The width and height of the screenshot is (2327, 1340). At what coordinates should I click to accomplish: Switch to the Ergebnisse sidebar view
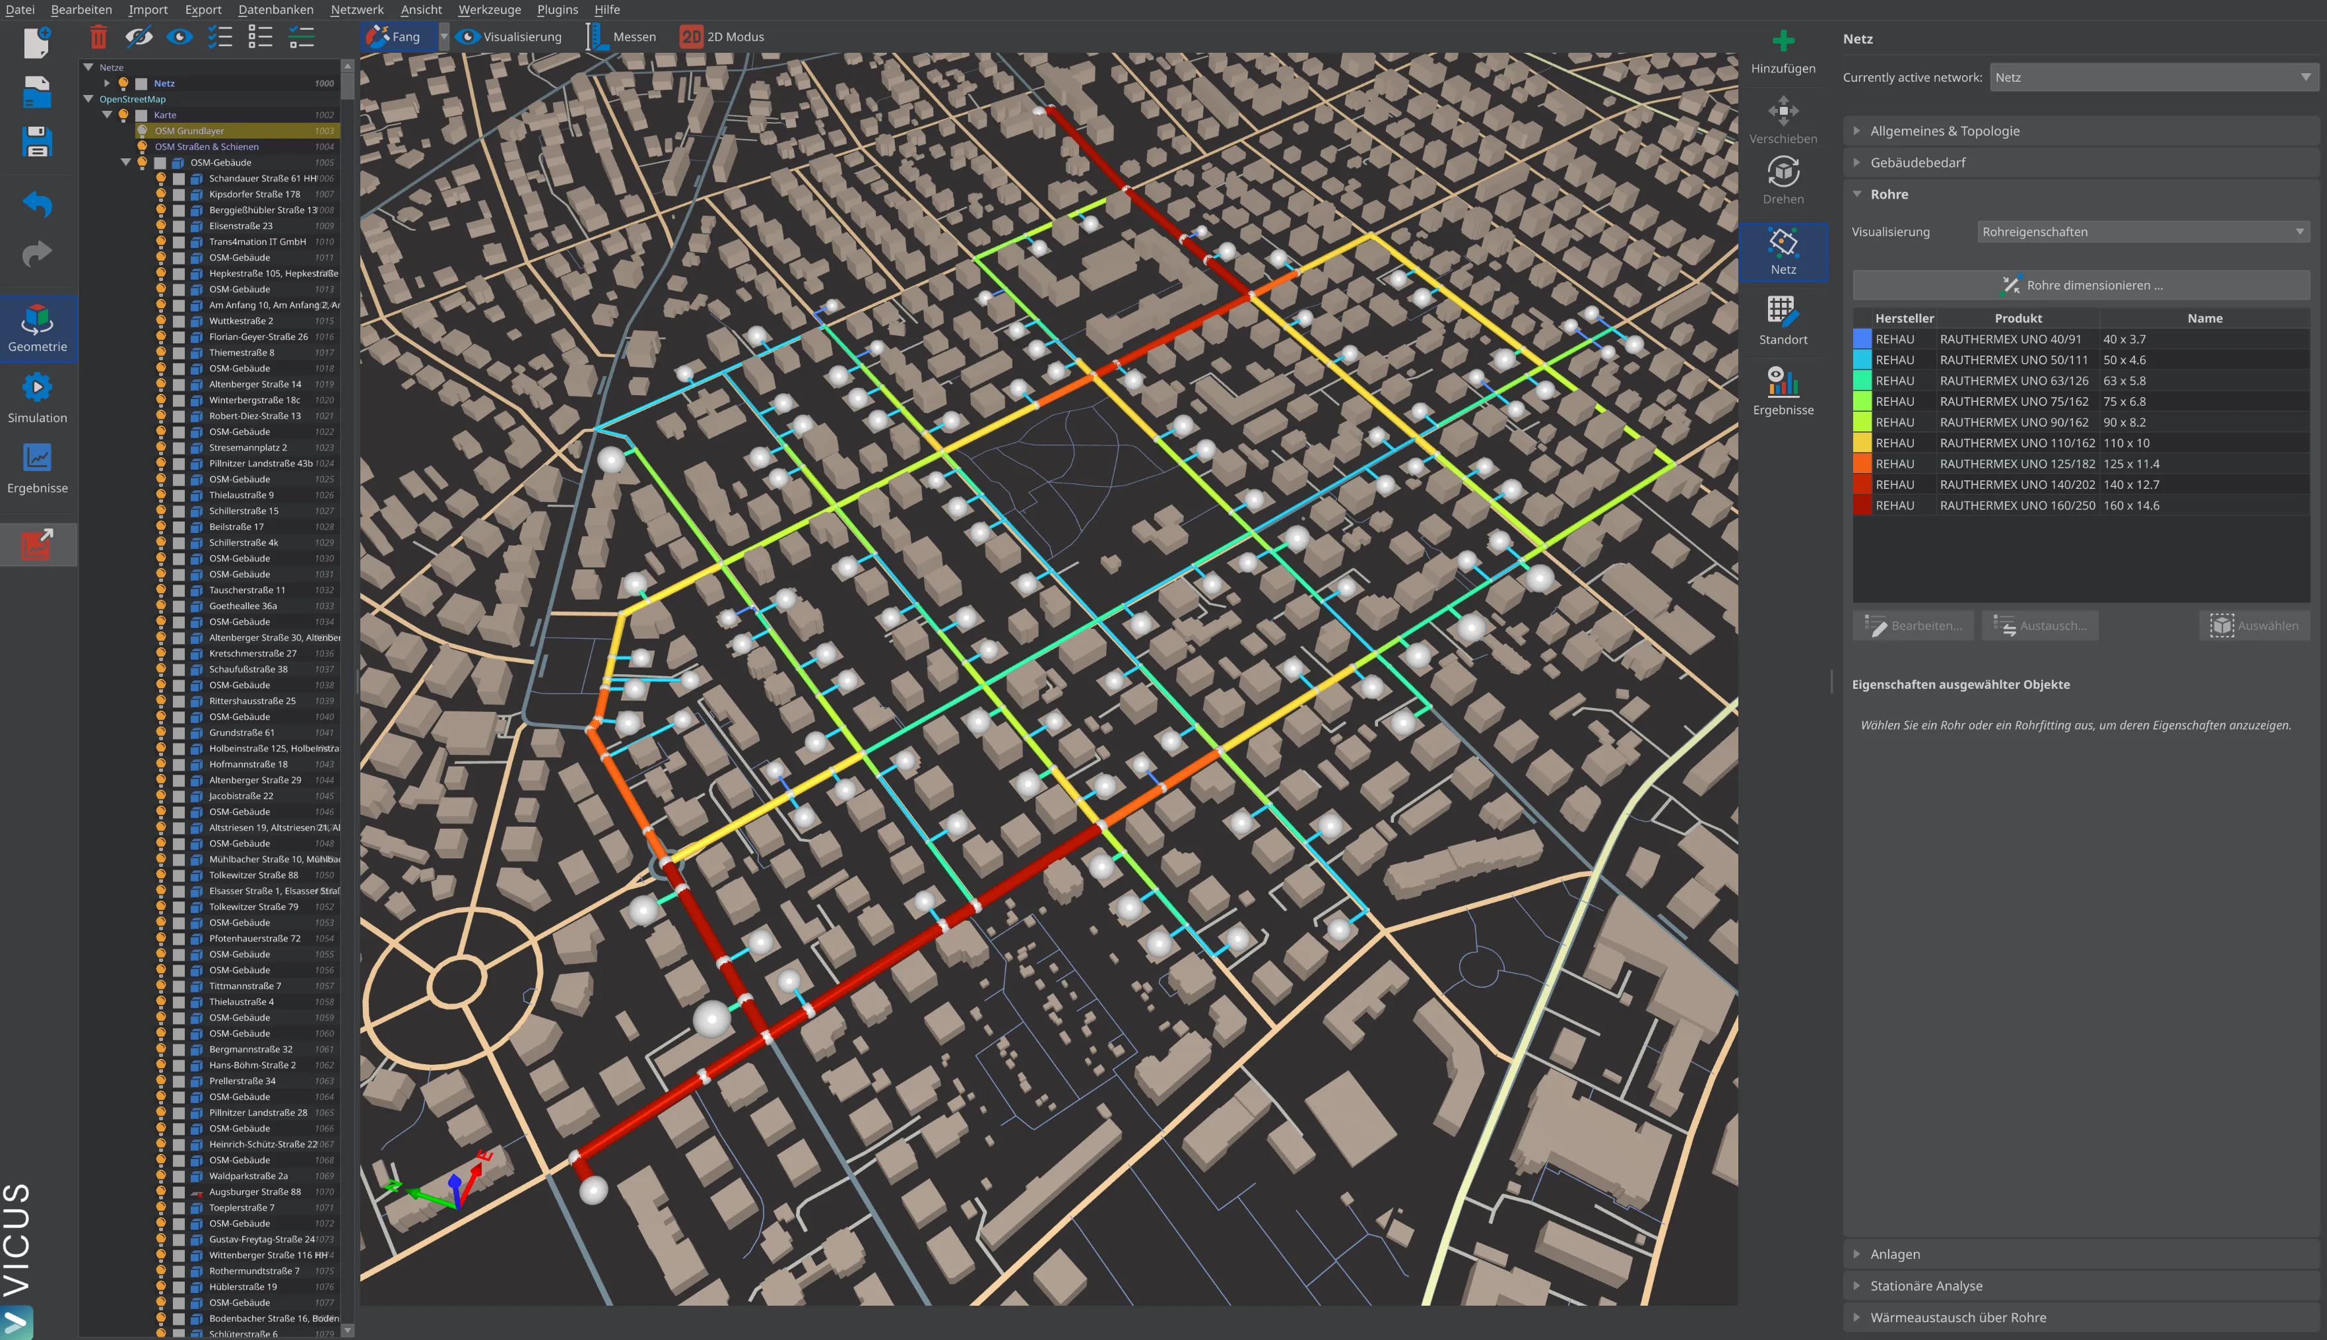(x=38, y=468)
